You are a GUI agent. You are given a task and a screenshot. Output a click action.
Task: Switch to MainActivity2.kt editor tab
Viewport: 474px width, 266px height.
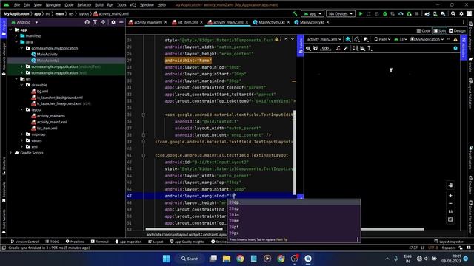tap(271, 22)
